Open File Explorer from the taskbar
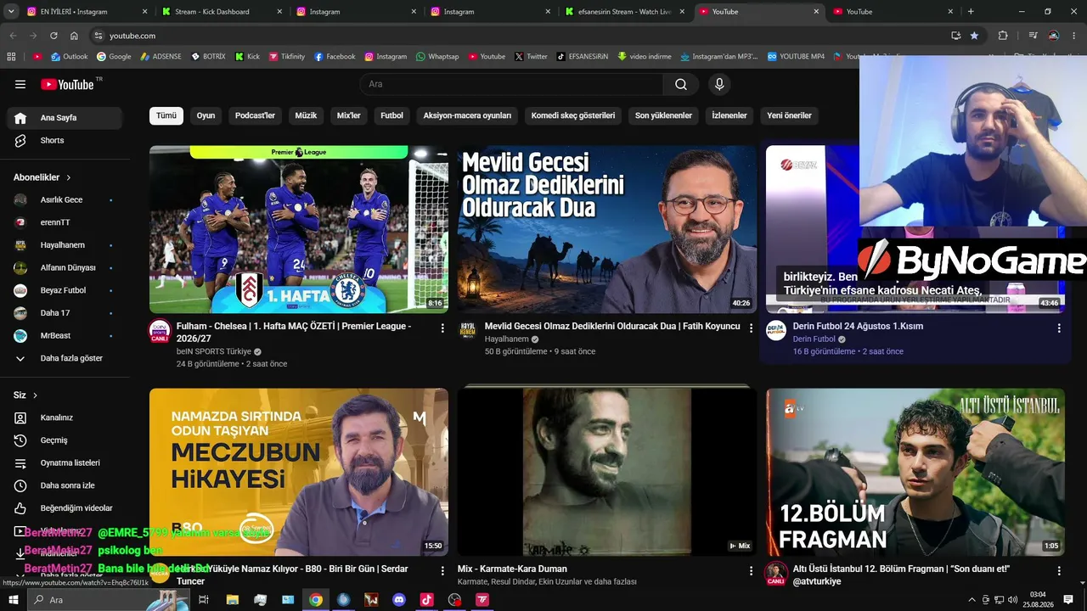 tap(233, 600)
